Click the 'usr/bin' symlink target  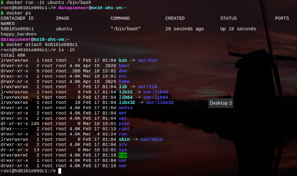tap(147, 60)
